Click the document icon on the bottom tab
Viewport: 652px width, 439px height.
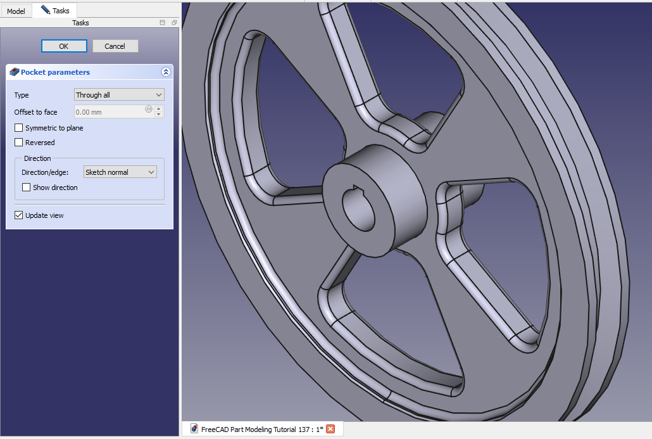click(x=194, y=429)
